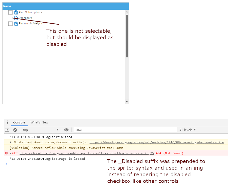Click the tree scrollbar up arrow
The height and width of the screenshot is (191, 231).
coord(127,12)
